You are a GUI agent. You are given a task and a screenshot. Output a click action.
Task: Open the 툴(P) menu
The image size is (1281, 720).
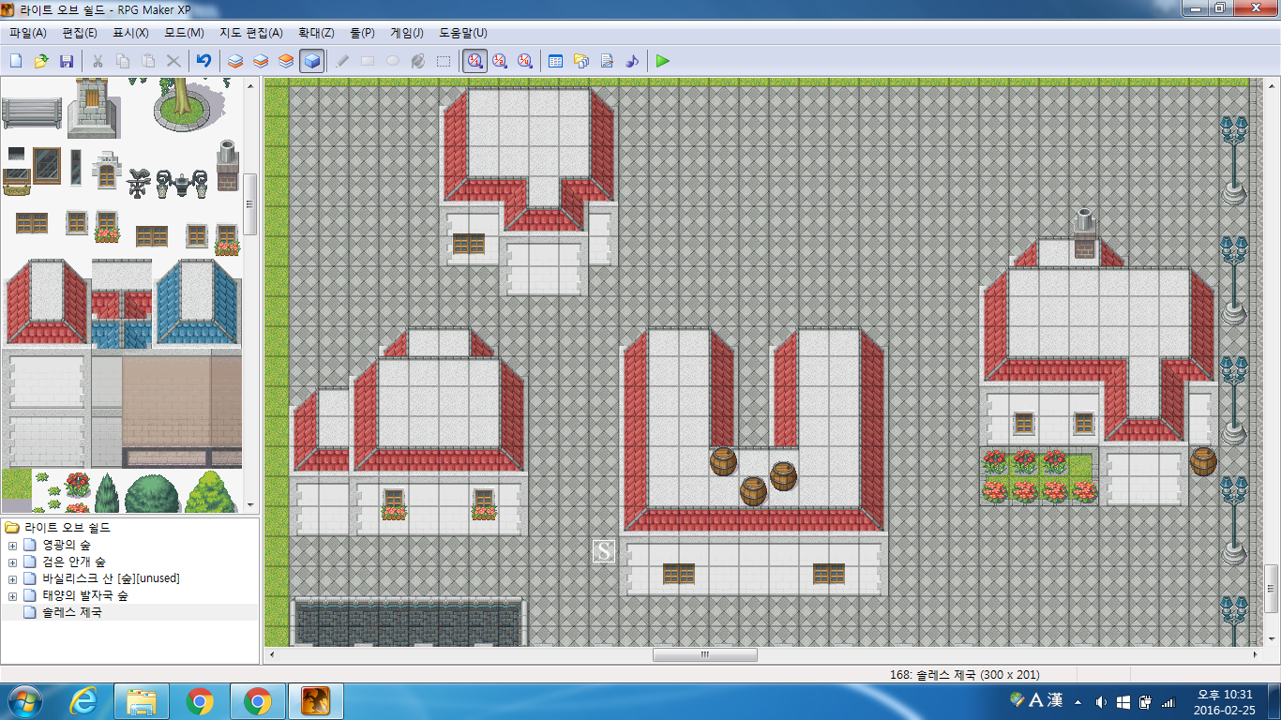click(x=362, y=33)
